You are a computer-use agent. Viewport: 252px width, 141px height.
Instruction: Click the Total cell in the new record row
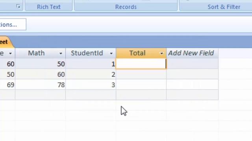point(141,95)
